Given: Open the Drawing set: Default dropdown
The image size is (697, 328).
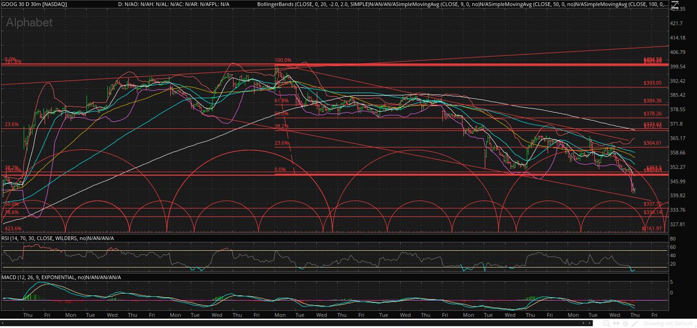Looking at the screenshot, I should 669,323.
